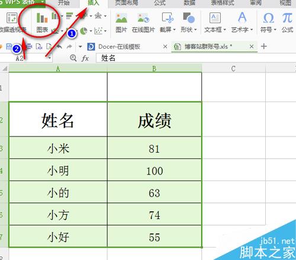296x260 pixels.
Task: Select the cell containing 100
Action: pyautogui.click(x=155, y=170)
